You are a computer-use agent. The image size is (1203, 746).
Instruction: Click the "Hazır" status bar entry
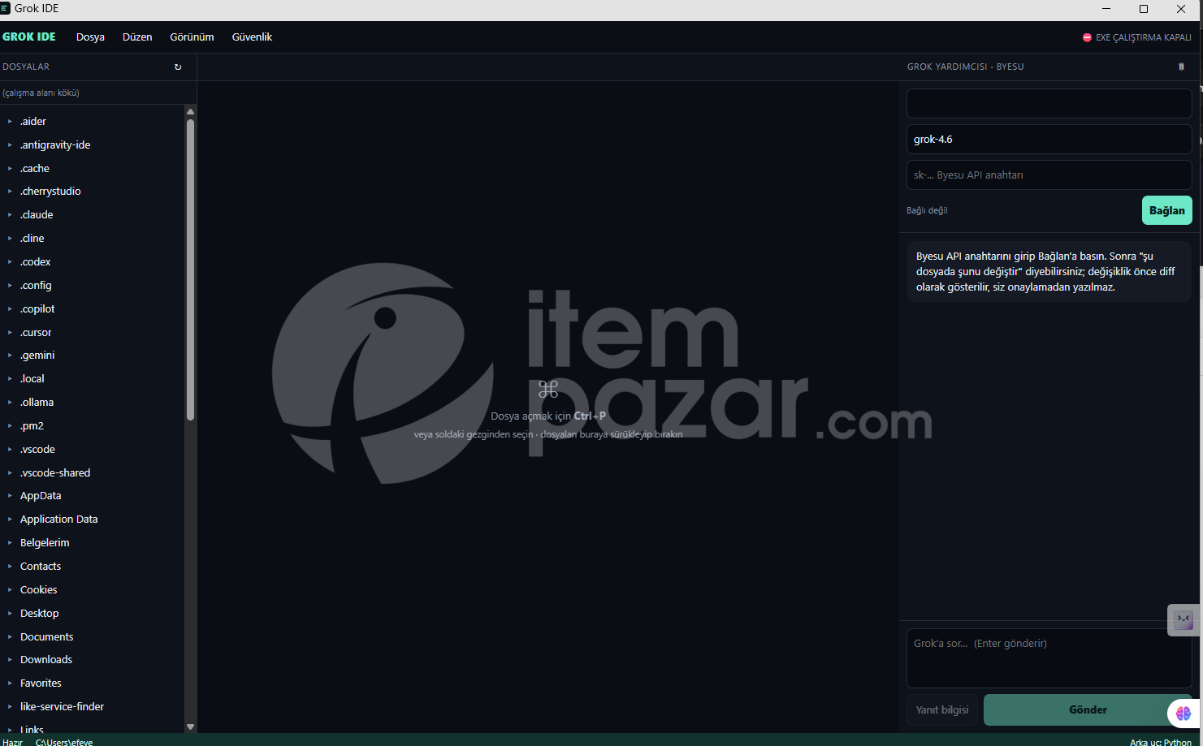pos(12,742)
